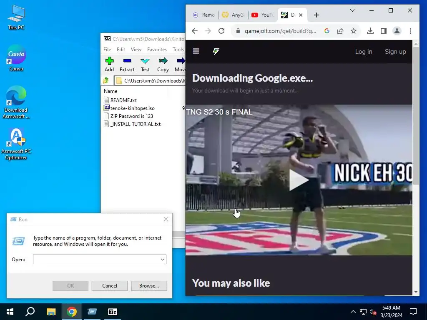
Task: Expand the Chrome tab search chevron
Action: 352,10
